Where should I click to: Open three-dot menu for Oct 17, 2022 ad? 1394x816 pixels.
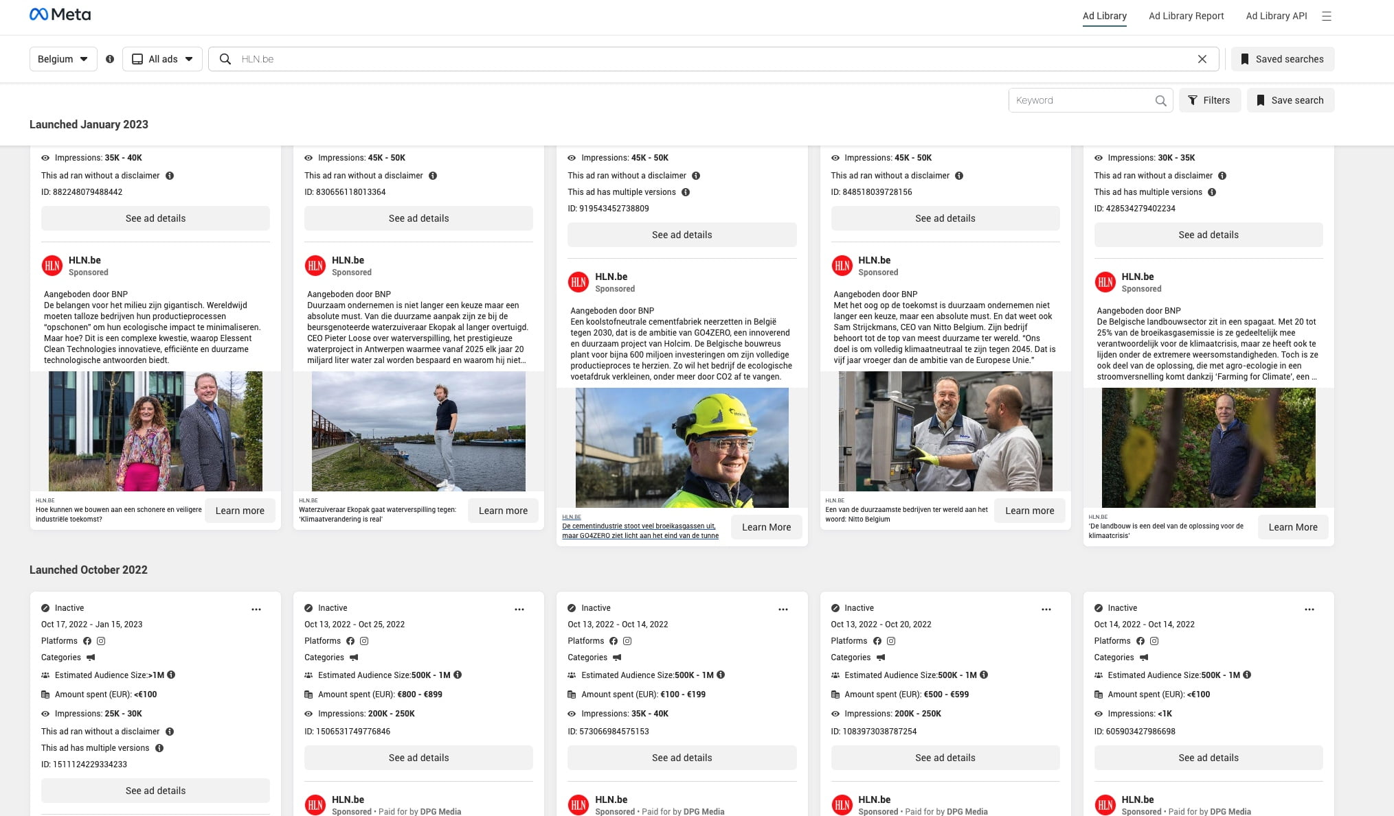tap(256, 609)
